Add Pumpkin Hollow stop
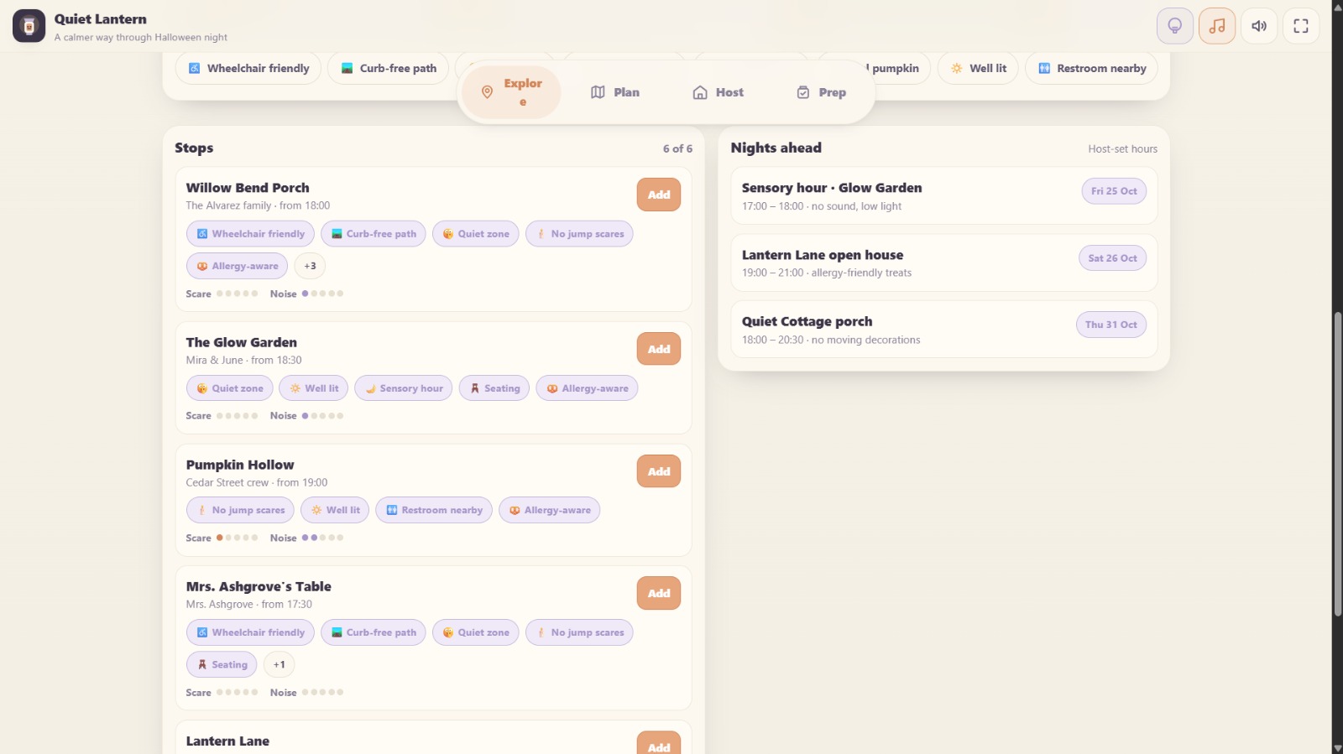This screenshot has width=1343, height=754. coord(659,471)
